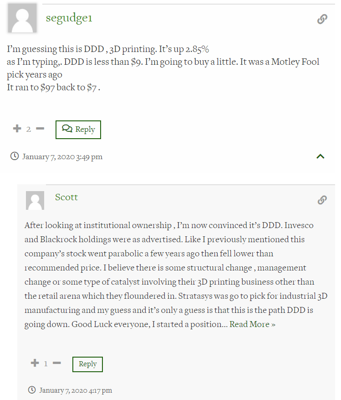Downvote Scott's reply with minus icon

point(57,363)
